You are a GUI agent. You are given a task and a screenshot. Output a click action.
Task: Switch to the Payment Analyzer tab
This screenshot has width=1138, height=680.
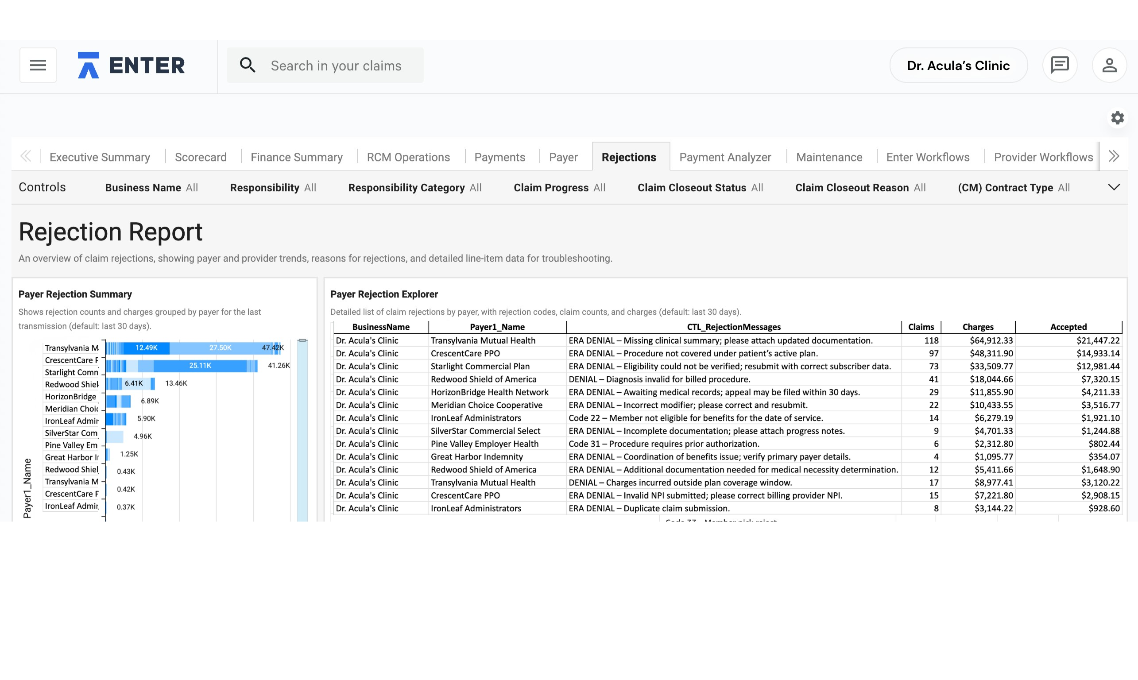tap(725, 157)
